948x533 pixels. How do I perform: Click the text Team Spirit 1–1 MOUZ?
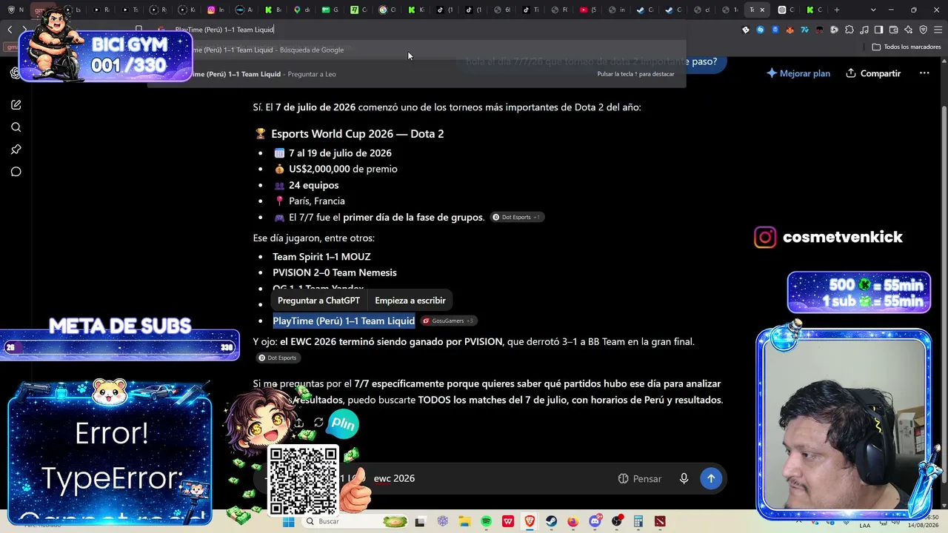(321, 257)
